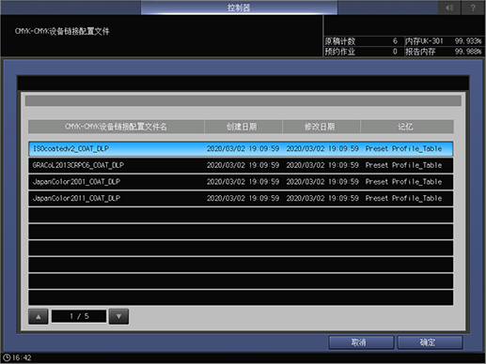Click the 16:42 time display
Viewport: 486px width, 364px height.
coord(22,357)
